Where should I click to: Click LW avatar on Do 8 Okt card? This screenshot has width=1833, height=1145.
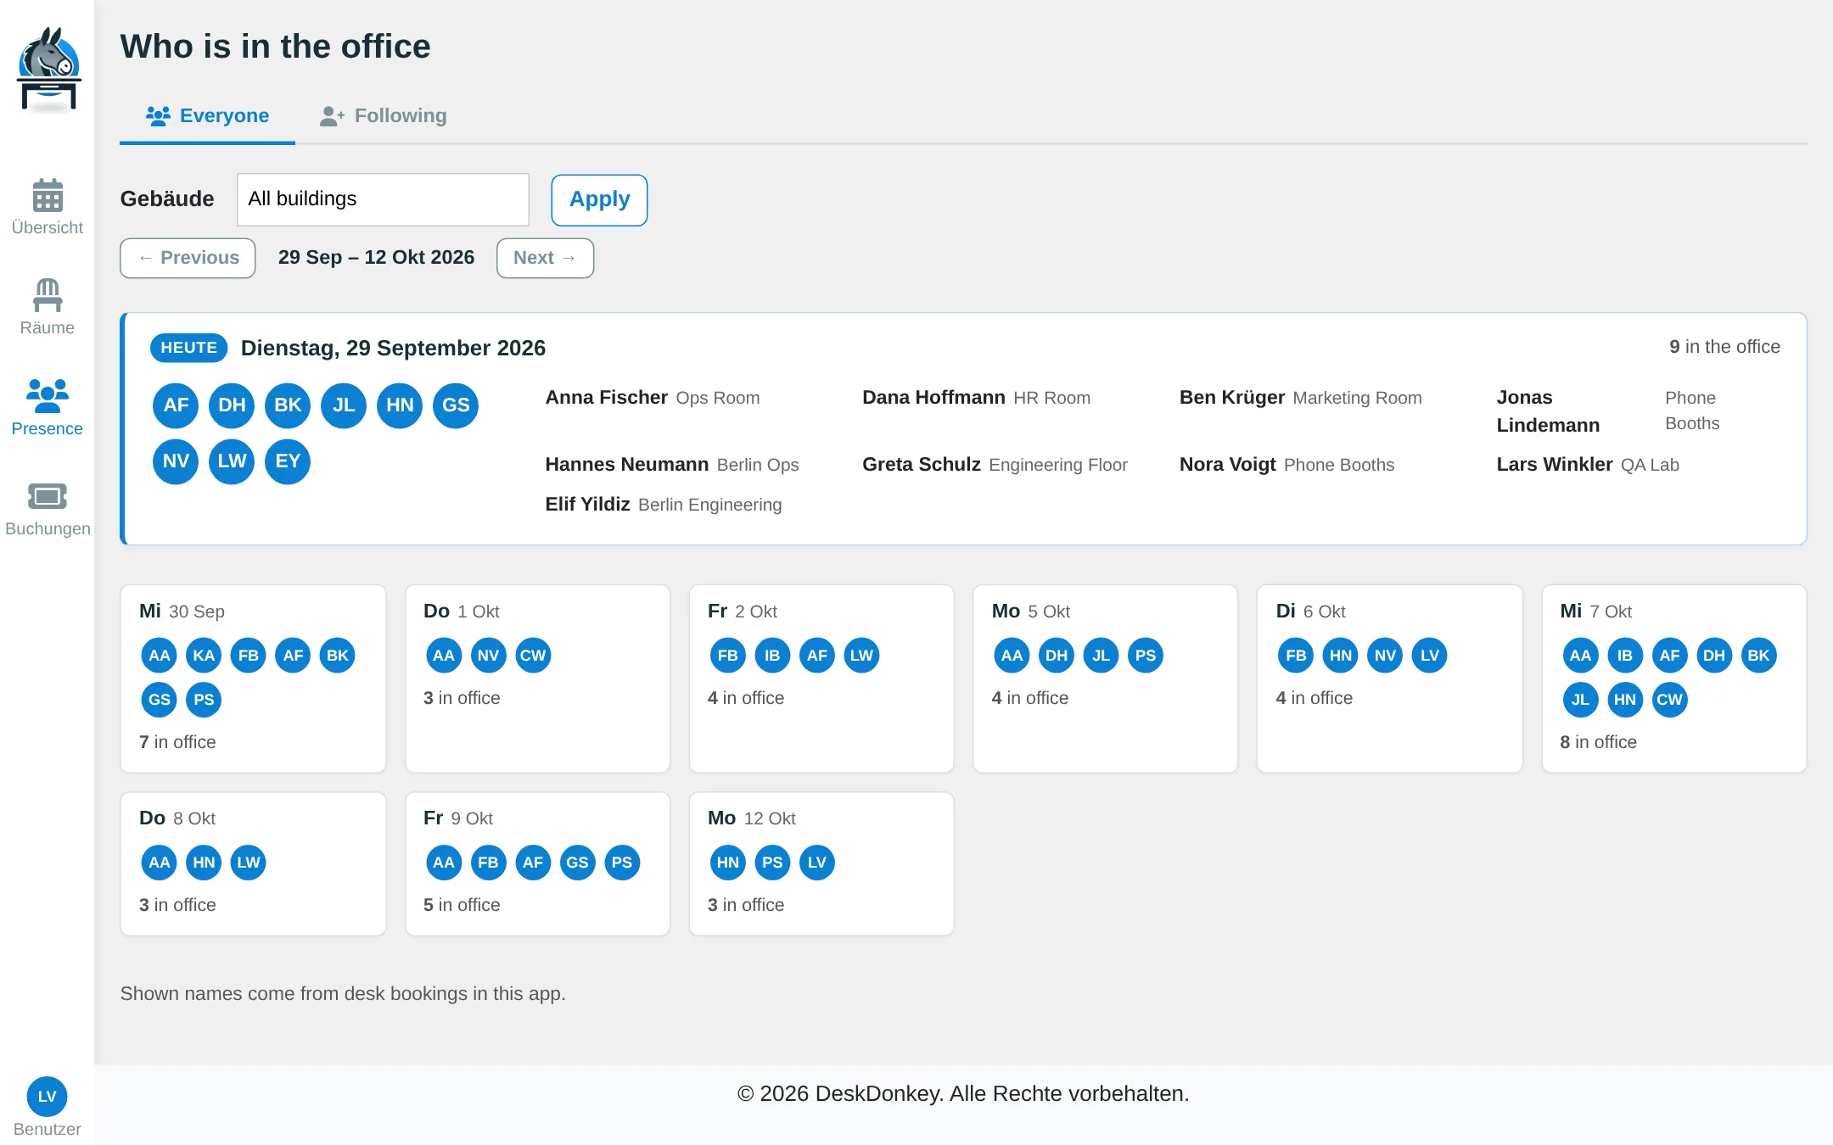tap(249, 863)
